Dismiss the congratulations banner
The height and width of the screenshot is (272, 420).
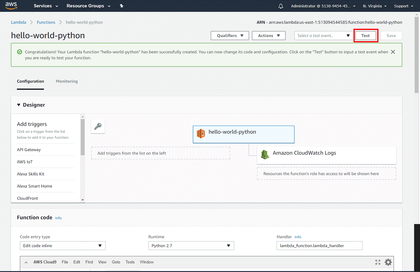tap(393, 52)
